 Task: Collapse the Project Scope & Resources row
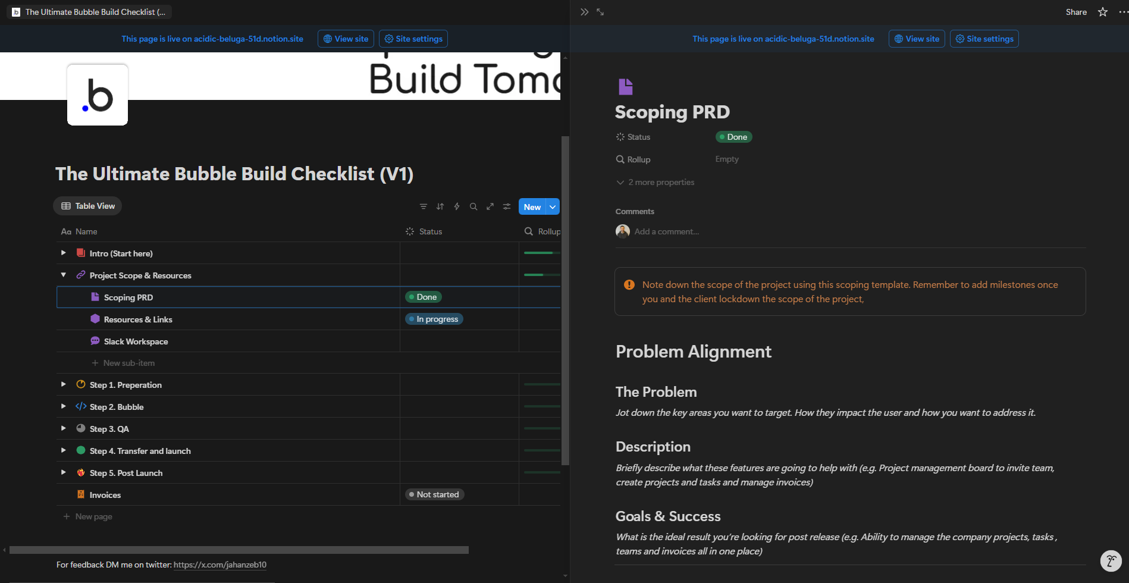(64, 275)
